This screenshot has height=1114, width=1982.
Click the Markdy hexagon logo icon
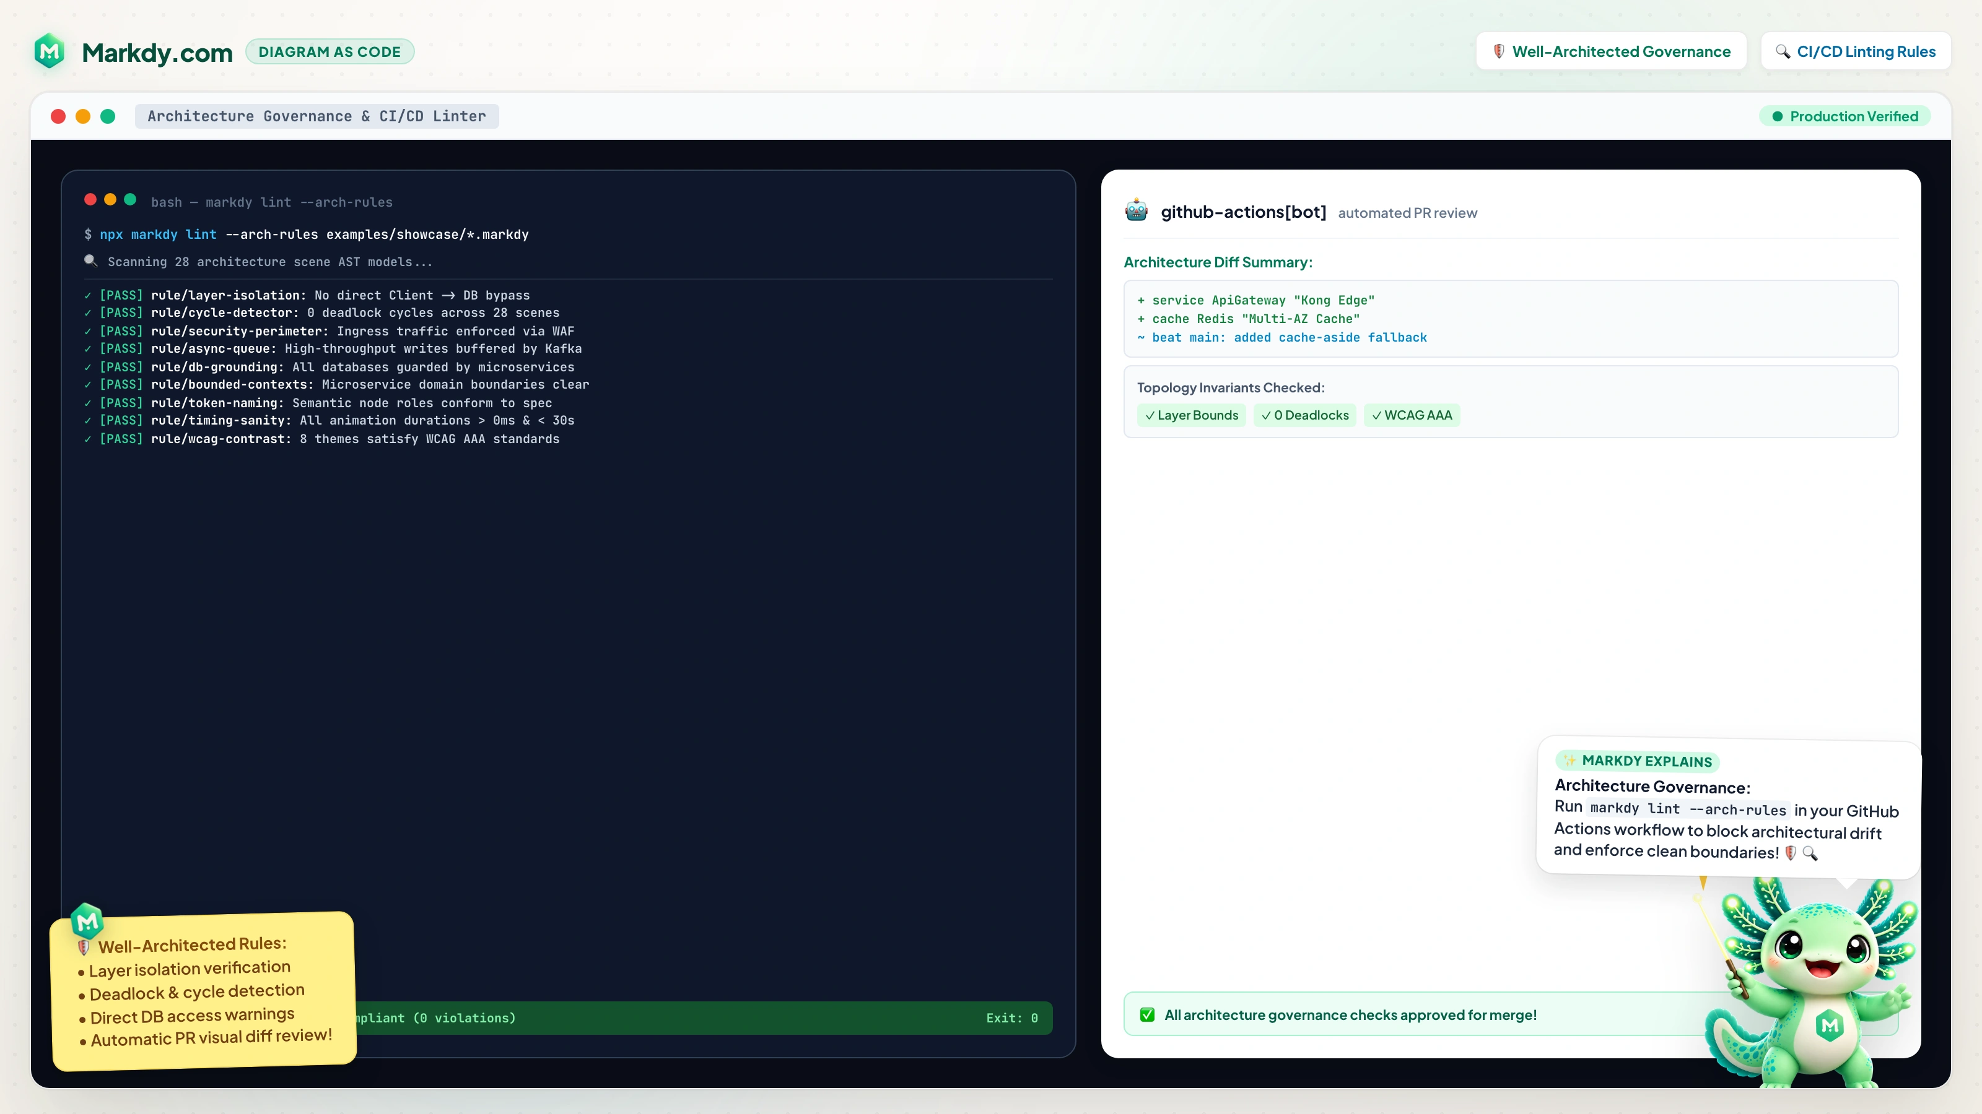pyautogui.click(x=50, y=51)
